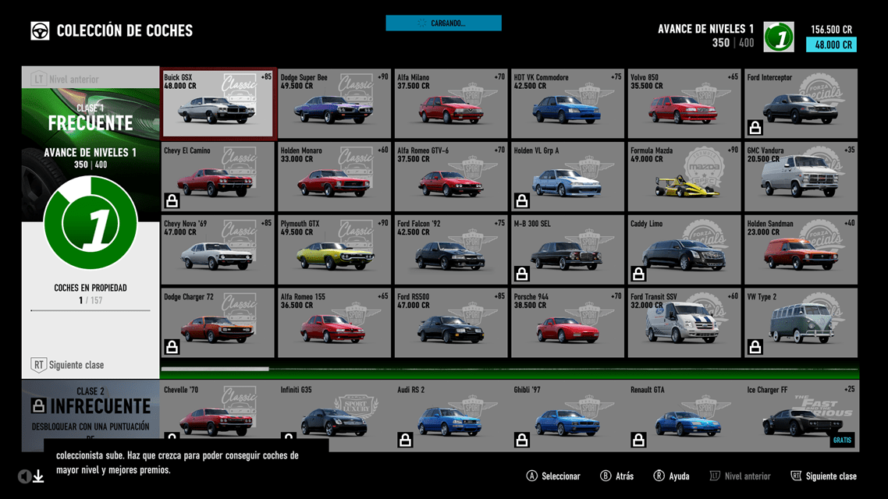Viewport: 888px width, 499px height.
Task: Click the large green level 1 progress ring
Action: click(x=91, y=223)
